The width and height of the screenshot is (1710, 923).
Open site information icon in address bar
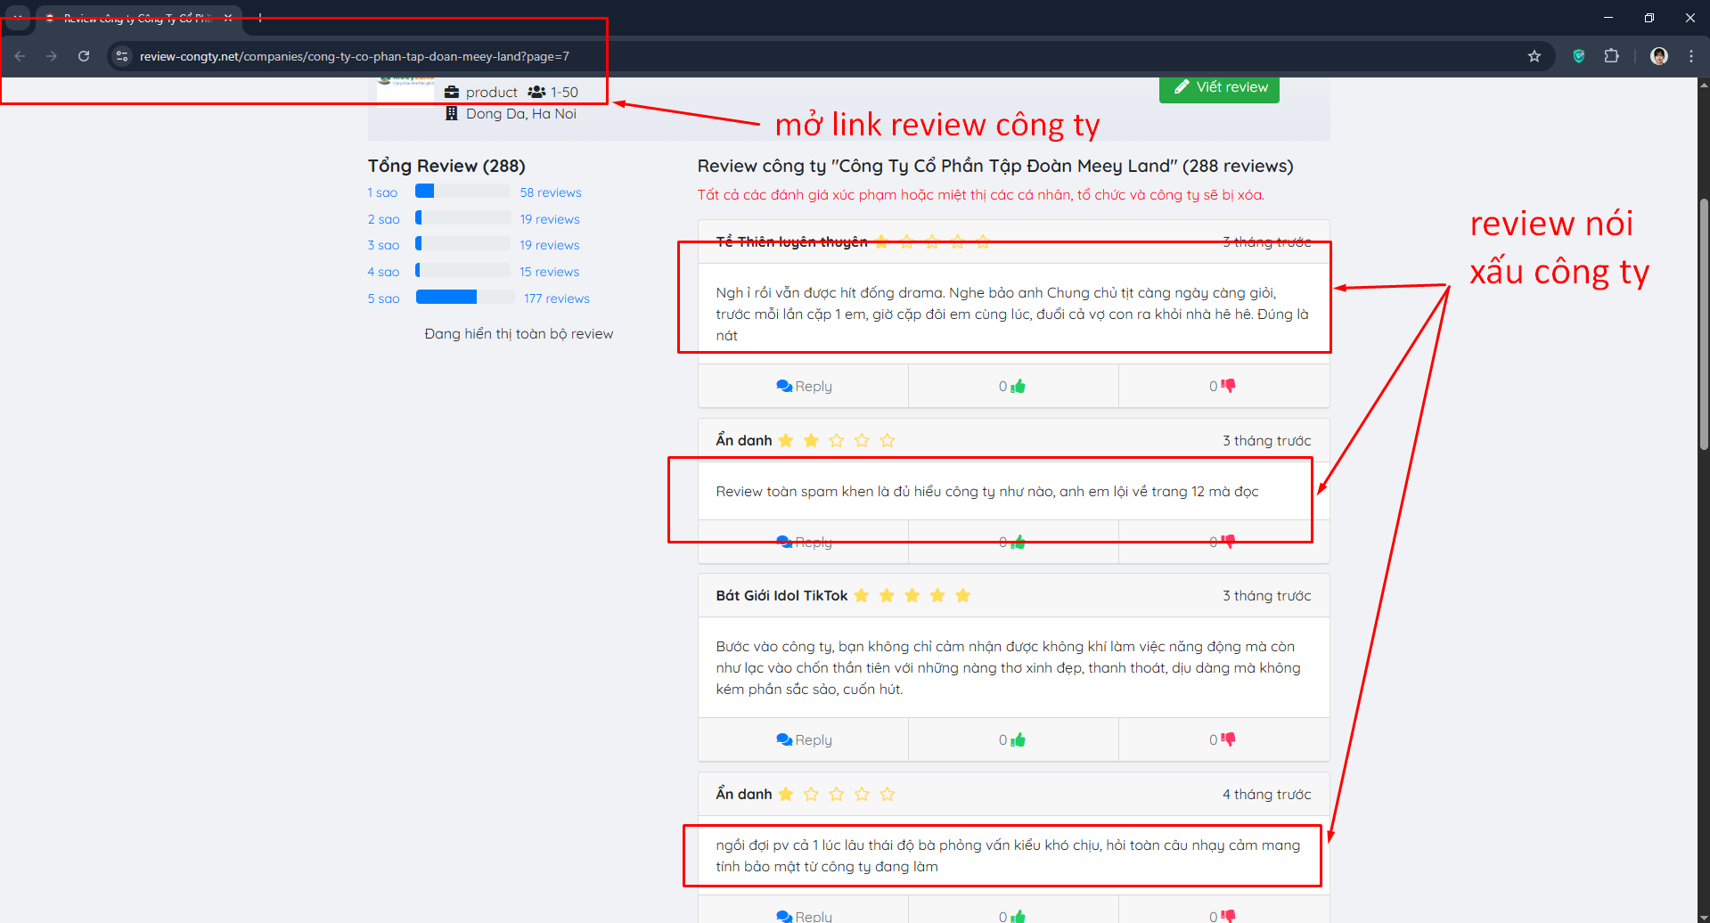pyautogui.click(x=122, y=56)
